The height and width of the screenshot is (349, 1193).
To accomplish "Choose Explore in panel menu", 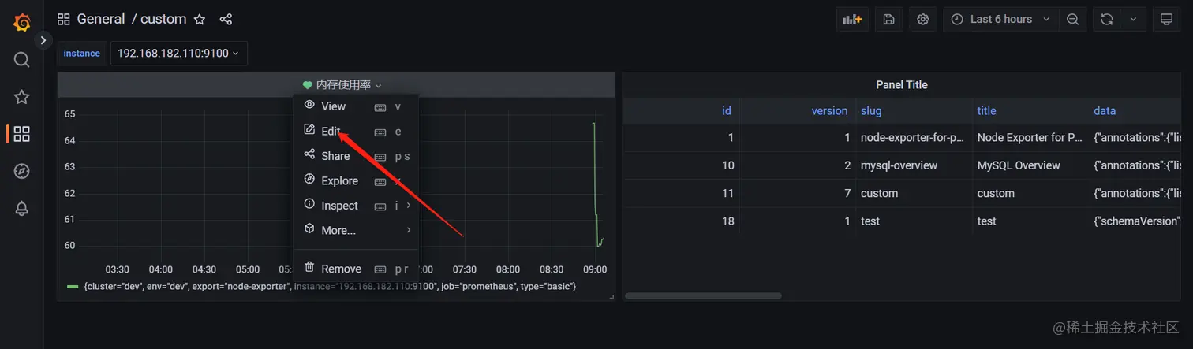I will 355,181.
